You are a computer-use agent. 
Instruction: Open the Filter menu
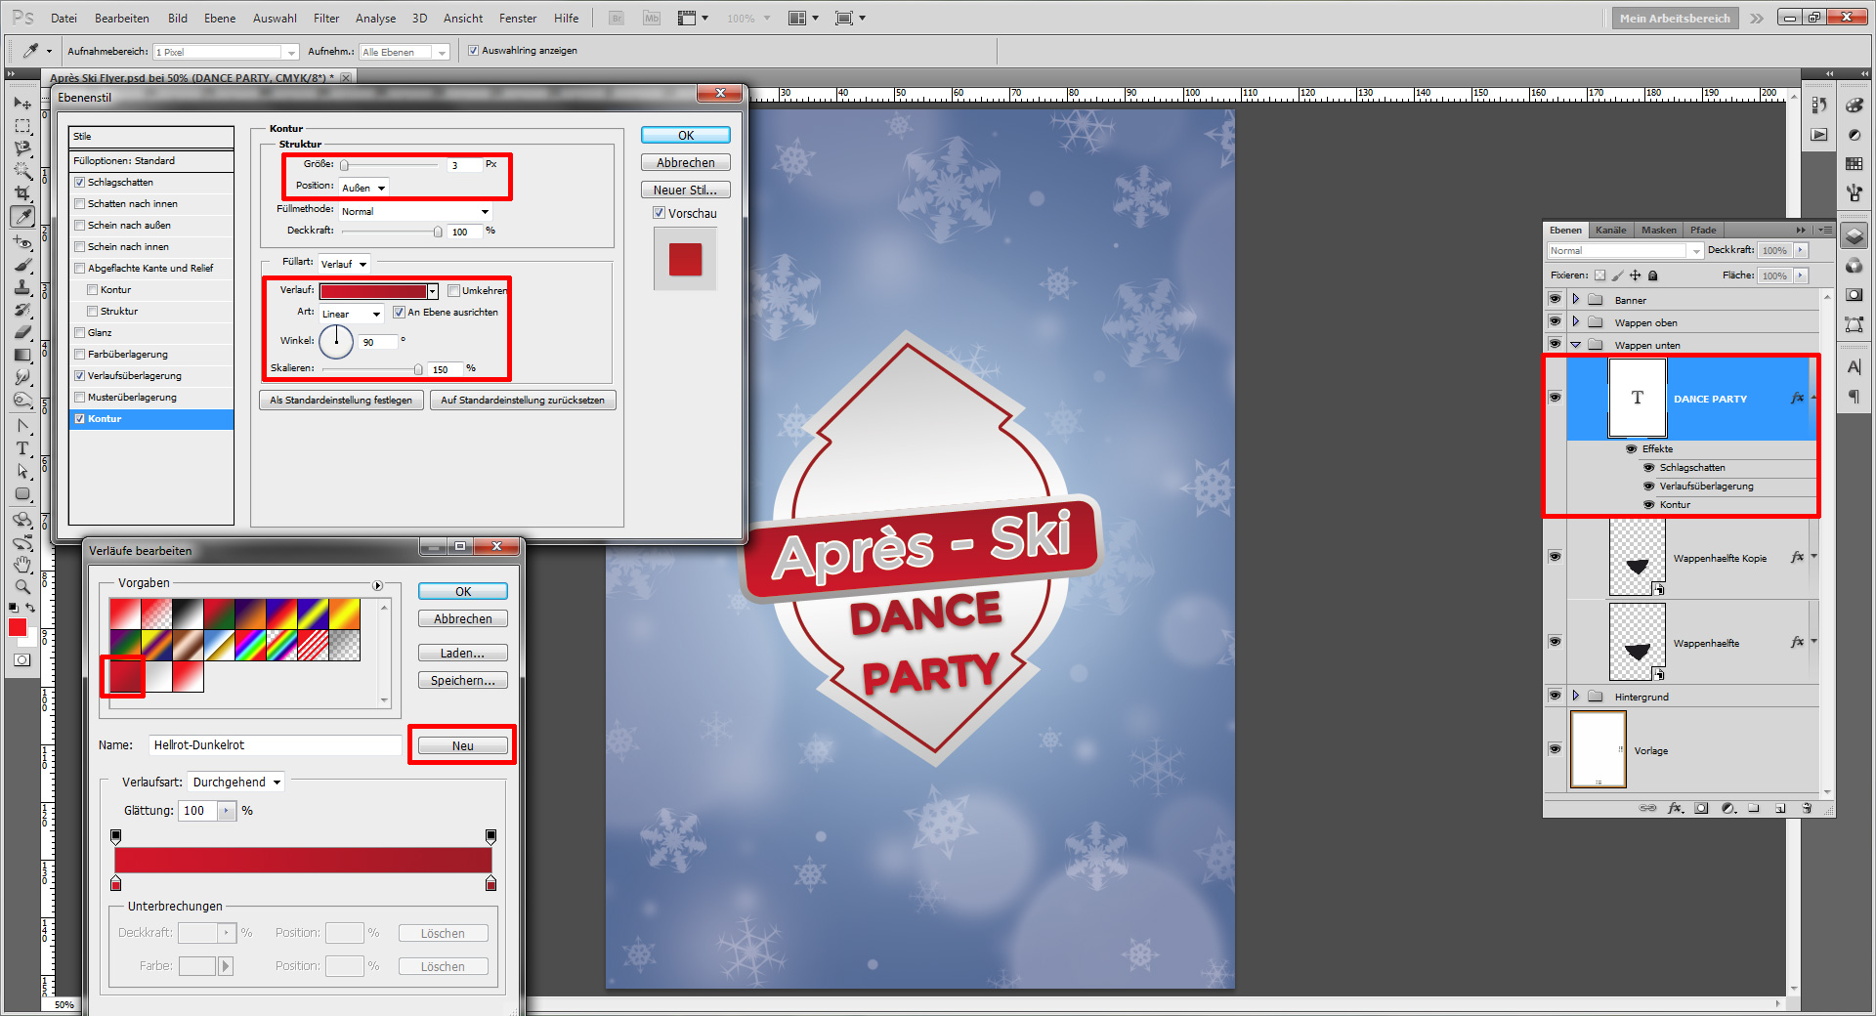[x=325, y=18]
